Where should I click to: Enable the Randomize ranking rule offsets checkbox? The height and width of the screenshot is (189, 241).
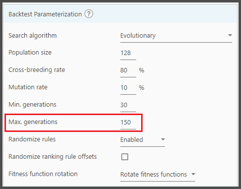tap(125, 157)
